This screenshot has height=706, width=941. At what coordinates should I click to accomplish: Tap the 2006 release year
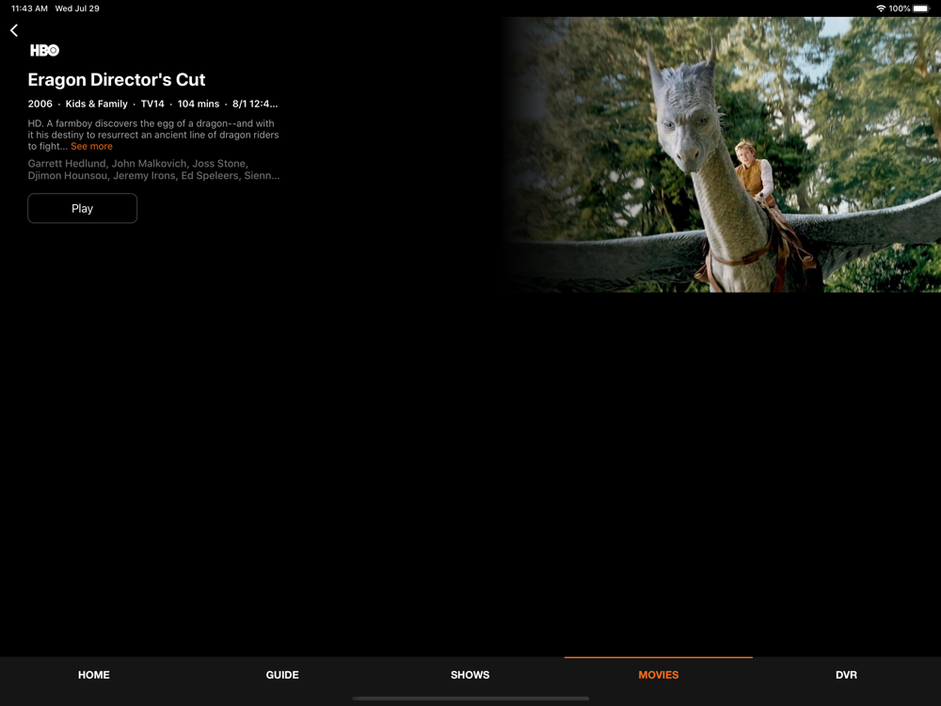click(40, 104)
